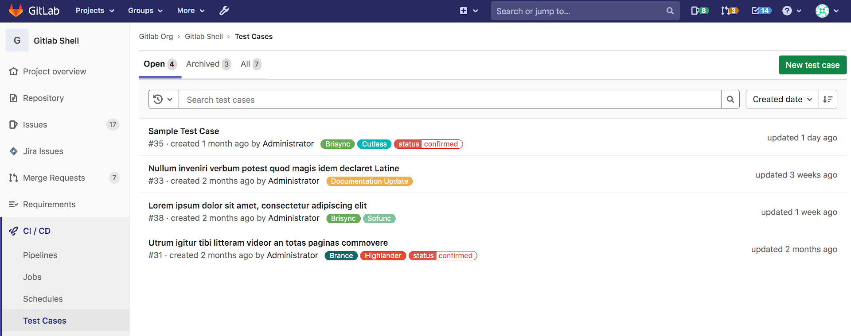Click the search magnifier button for test cases
The image size is (851, 336).
click(730, 100)
